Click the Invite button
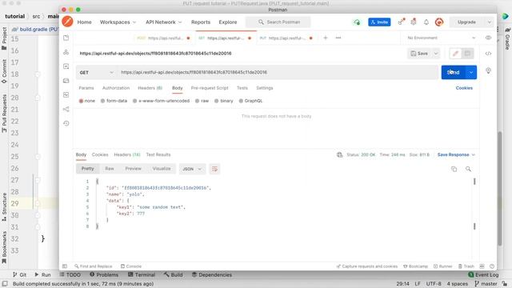512x288 pixels. point(379,22)
